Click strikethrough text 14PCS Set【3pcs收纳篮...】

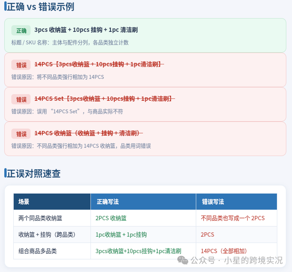(105, 99)
